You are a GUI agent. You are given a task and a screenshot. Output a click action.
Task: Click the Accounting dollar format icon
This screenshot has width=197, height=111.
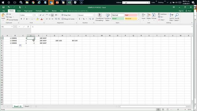(79, 19)
